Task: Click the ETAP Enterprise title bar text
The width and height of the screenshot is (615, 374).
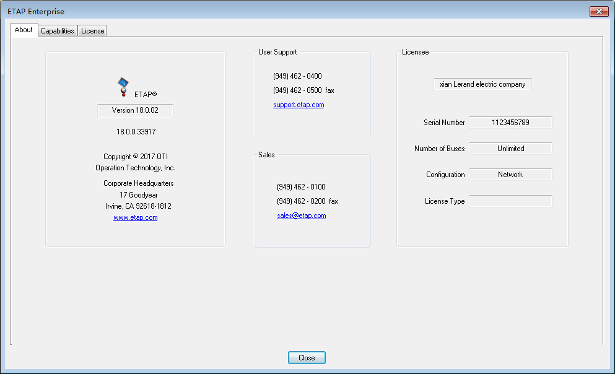Action: click(x=36, y=12)
